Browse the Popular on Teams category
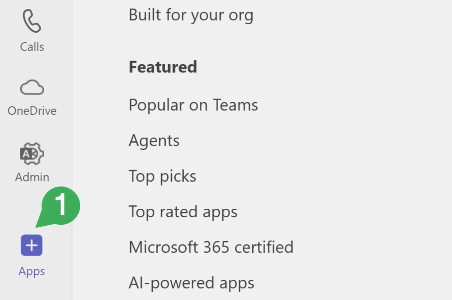Viewport: 452px width, 300px height. click(193, 105)
